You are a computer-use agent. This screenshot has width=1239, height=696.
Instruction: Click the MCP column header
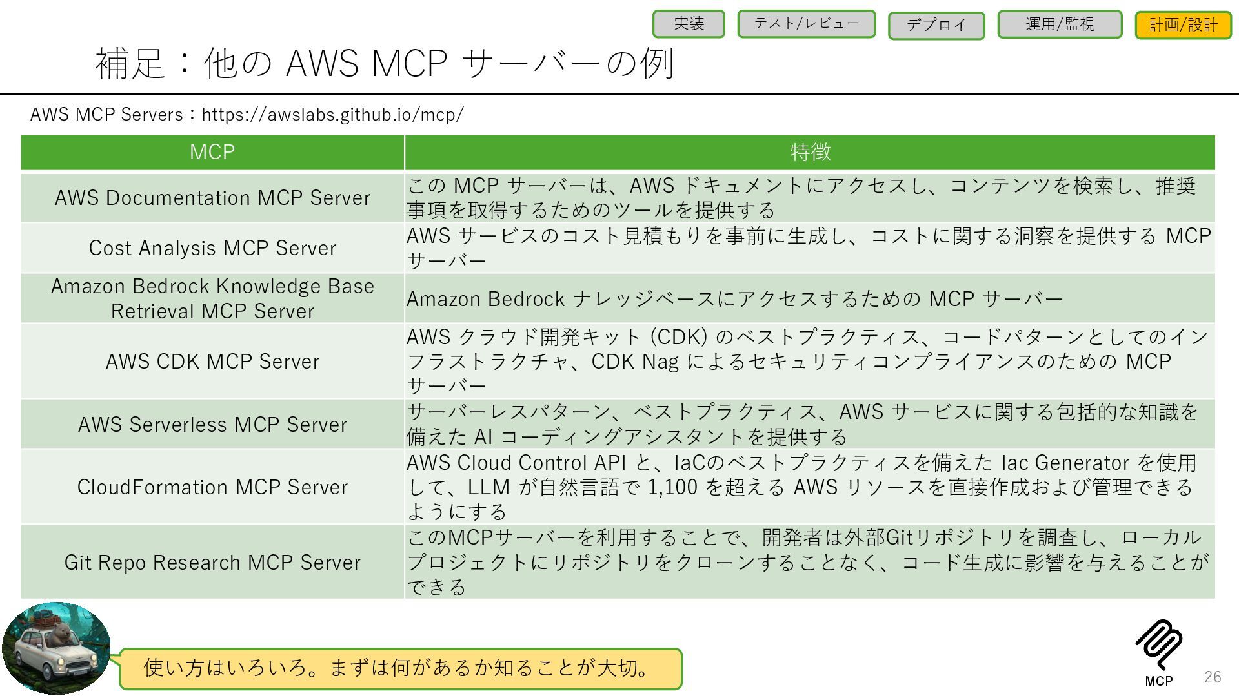[x=212, y=153]
